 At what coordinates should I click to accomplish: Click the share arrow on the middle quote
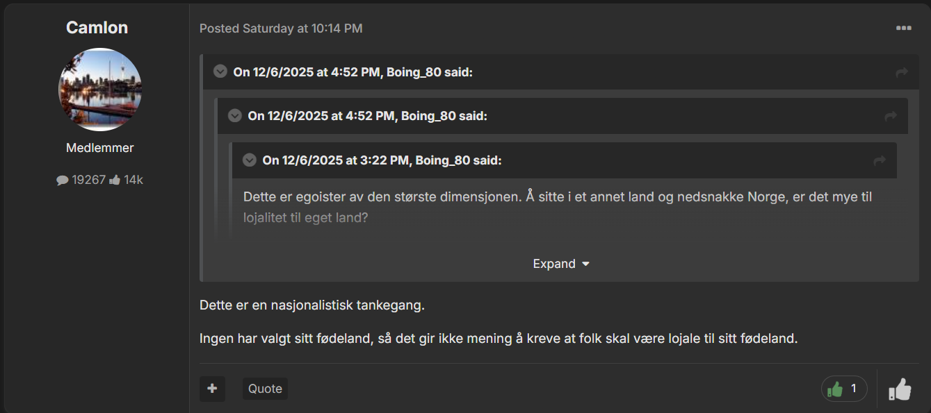pyautogui.click(x=891, y=117)
